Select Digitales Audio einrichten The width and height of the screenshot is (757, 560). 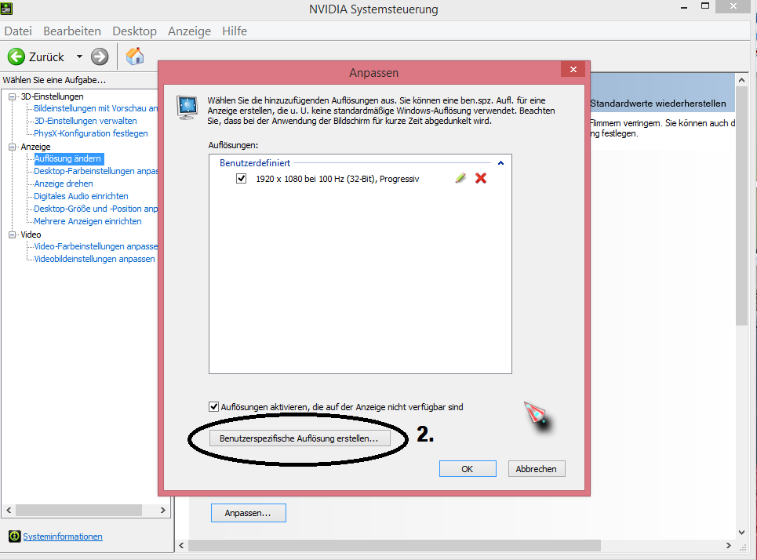click(81, 197)
